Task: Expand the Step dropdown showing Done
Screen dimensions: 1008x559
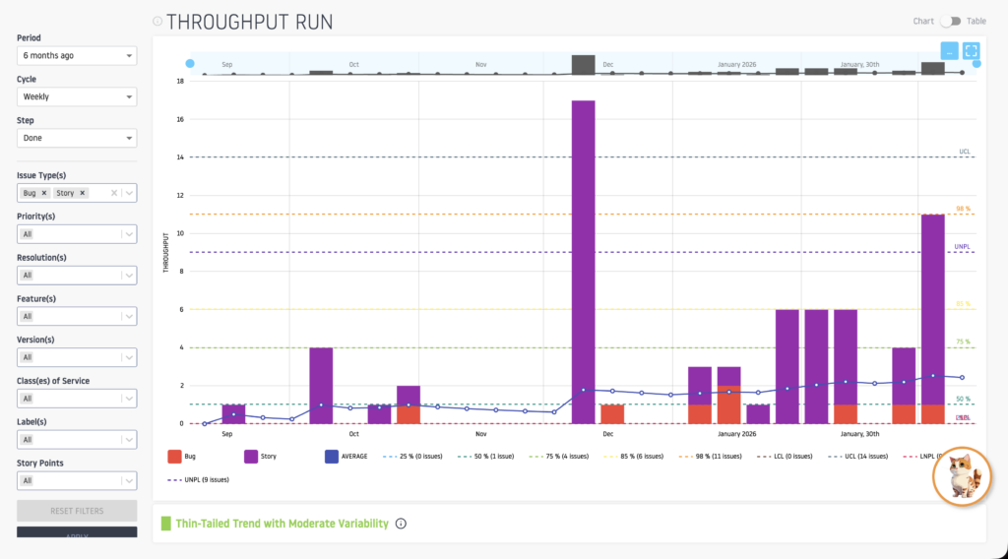Action: [77, 138]
